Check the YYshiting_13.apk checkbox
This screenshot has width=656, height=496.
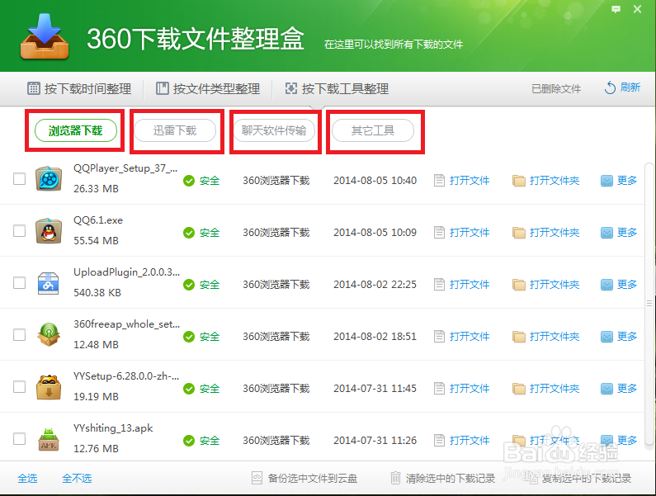pos(19,439)
